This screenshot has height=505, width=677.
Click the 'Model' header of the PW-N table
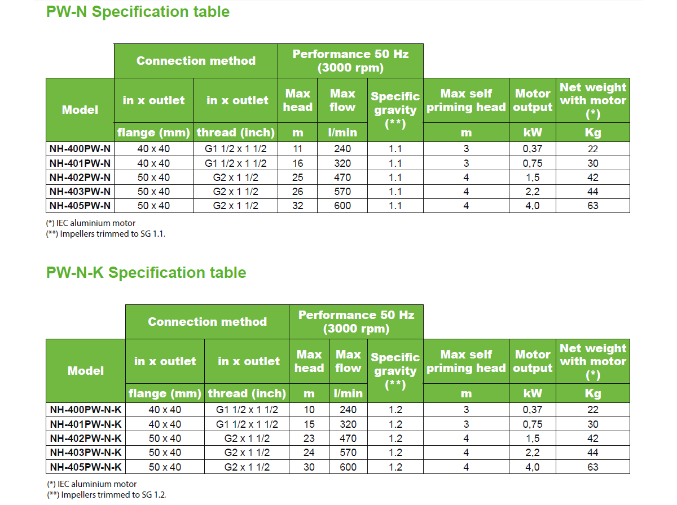(80, 110)
